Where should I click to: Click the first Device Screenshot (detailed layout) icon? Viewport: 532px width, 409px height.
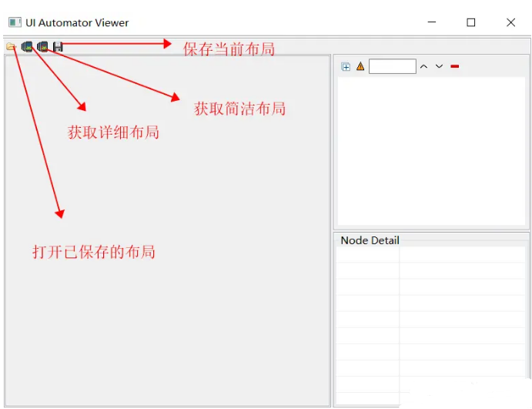(27, 46)
